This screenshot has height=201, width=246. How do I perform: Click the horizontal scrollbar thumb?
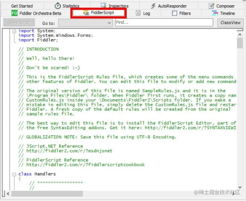coord(47,194)
